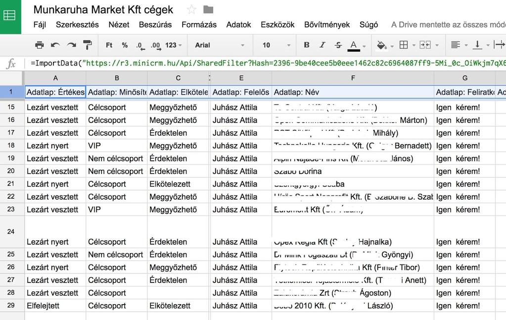Activate the paint format tool
Screen dimensions: 506x320
pyautogui.click(x=87, y=45)
